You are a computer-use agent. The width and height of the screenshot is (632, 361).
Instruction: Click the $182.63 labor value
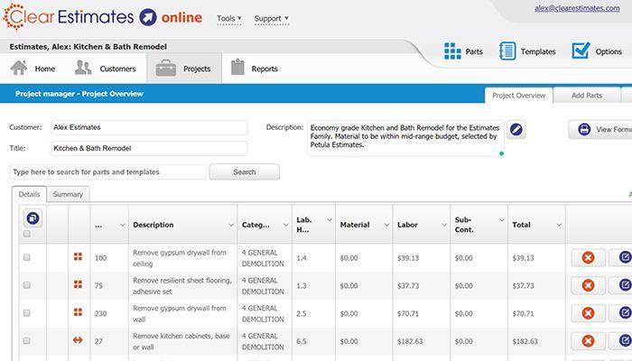coord(410,341)
